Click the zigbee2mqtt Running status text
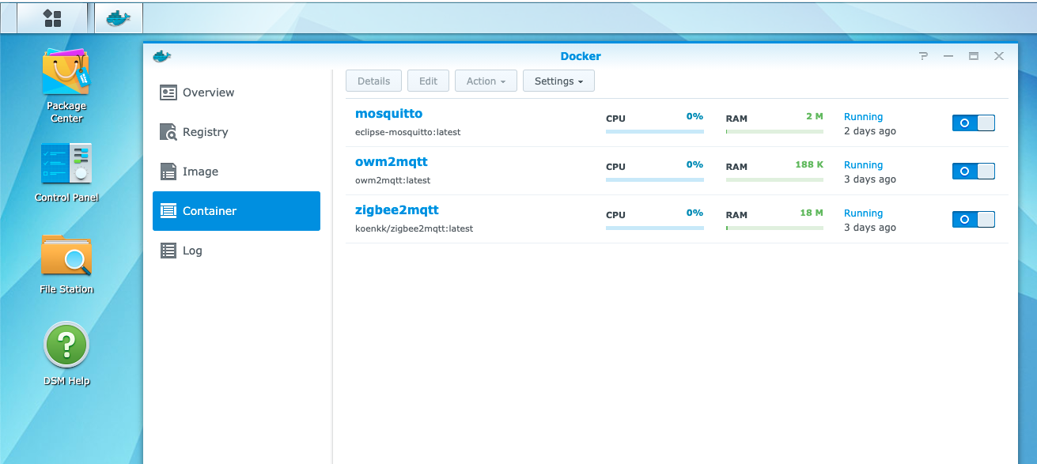1037x464 pixels. 863,213
